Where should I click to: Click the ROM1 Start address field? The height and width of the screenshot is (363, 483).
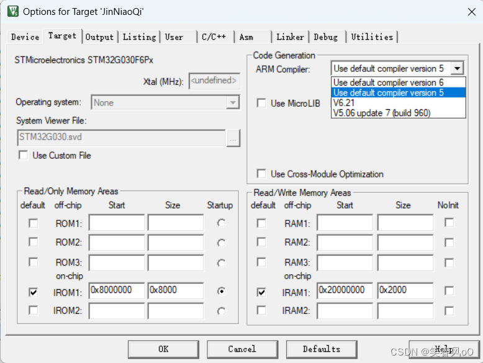pos(117,223)
